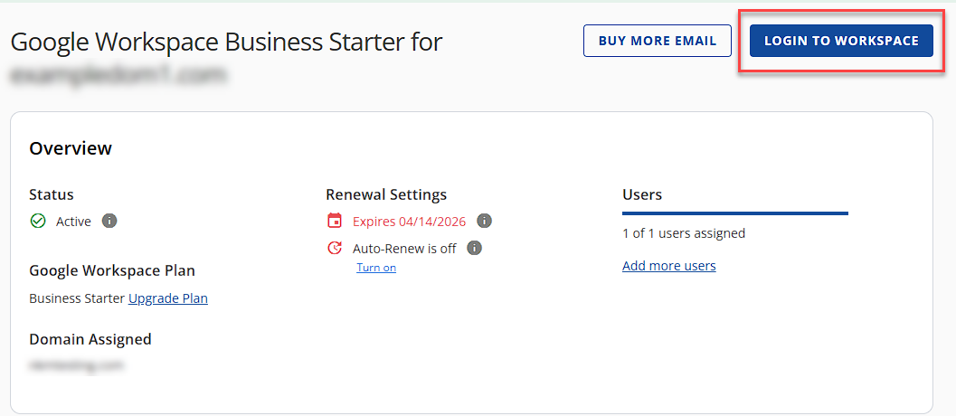Select the Expires 04/14/2026 text
The height and width of the screenshot is (416, 956).
409,221
